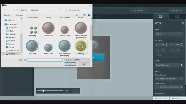Viewport: 186px width, 104px height.
Task: Open the Released Image dropdown
Action: [x=169, y=78]
